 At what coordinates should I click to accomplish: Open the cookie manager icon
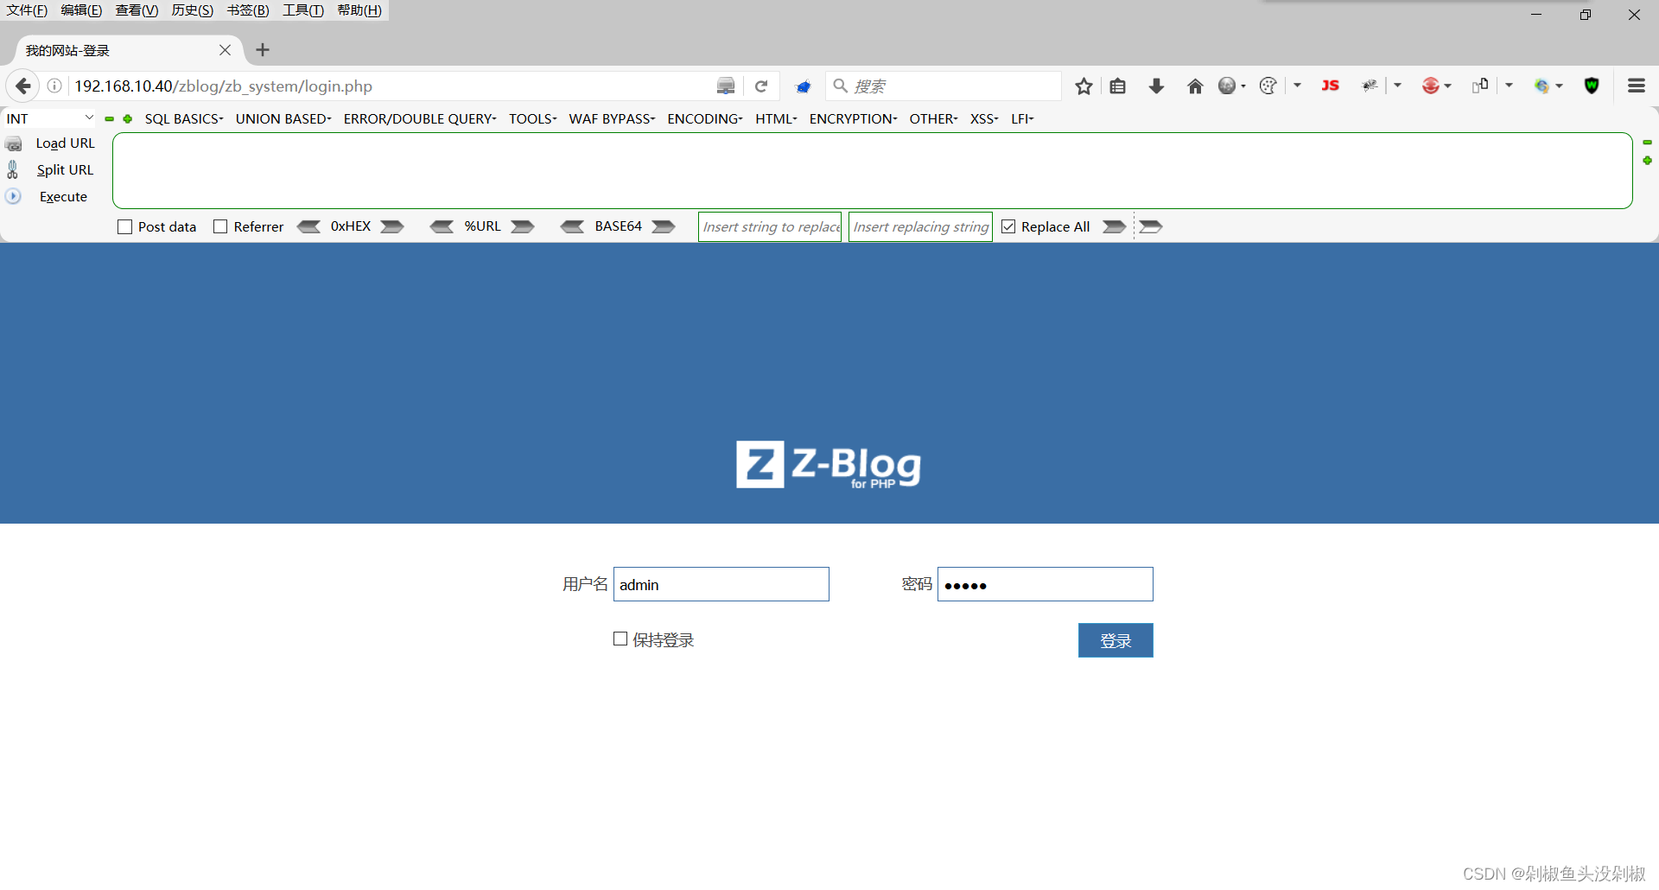coord(1268,86)
